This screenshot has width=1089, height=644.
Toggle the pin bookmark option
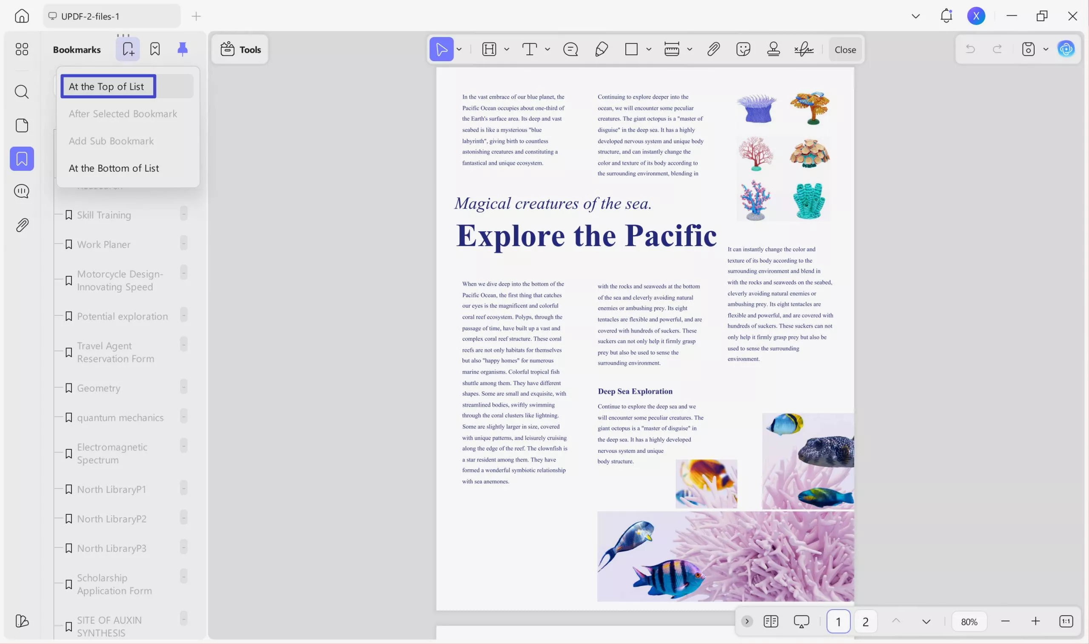click(182, 49)
